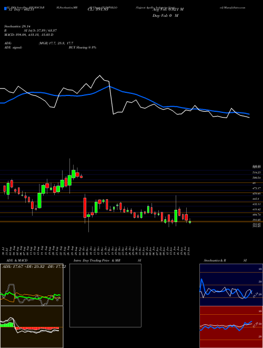This screenshot has height=348, width=263.
Task: Click the 432.11 price axis label
Action: point(257,204)
